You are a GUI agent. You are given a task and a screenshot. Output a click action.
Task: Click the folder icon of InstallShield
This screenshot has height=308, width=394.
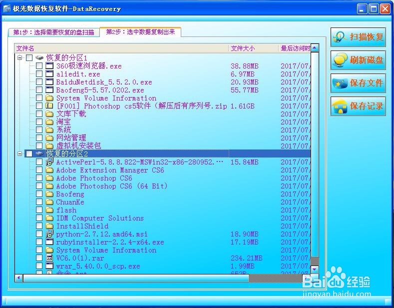point(49,226)
